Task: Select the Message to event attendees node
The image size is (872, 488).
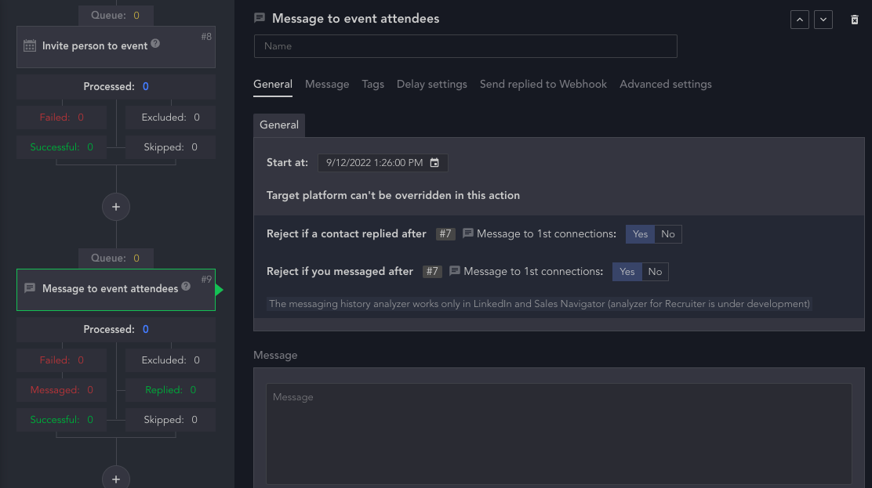Action: tap(116, 290)
